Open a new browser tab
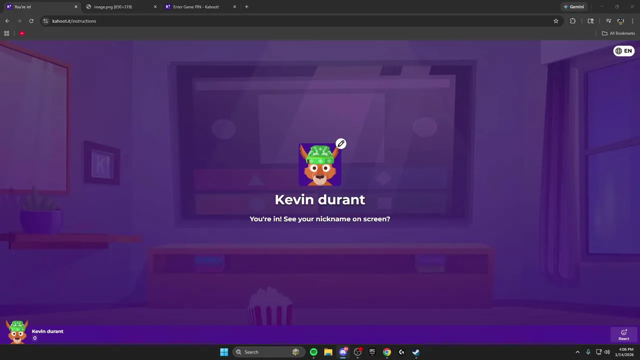 click(246, 7)
